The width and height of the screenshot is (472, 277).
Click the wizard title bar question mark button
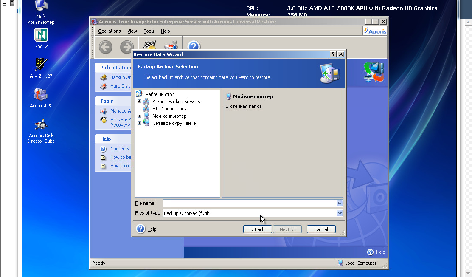pyautogui.click(x=333, y=54)
